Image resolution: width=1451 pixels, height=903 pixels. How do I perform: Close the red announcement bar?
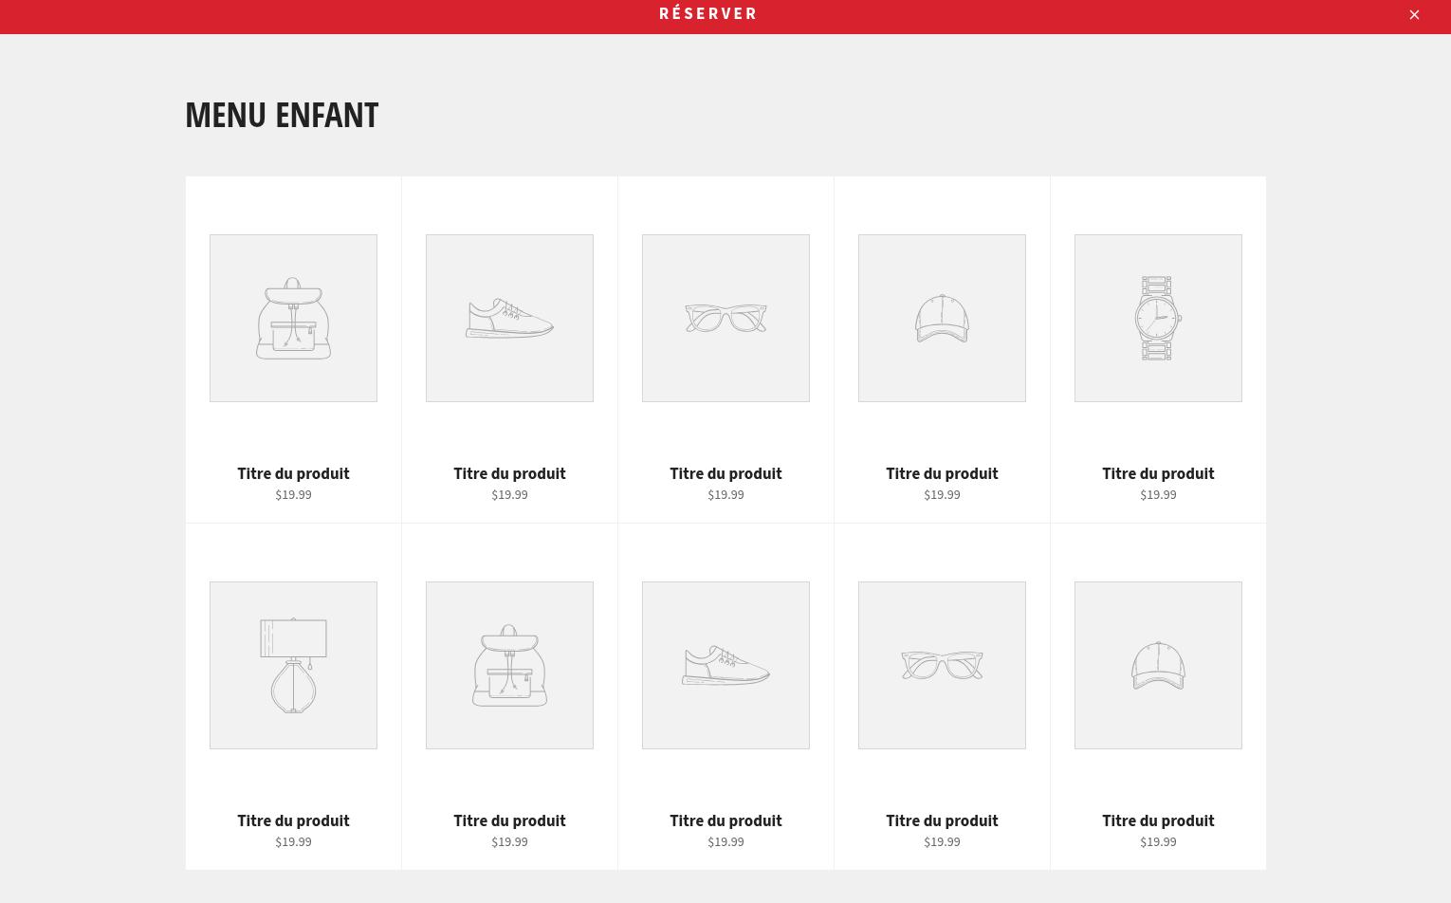coord(1414,14)
